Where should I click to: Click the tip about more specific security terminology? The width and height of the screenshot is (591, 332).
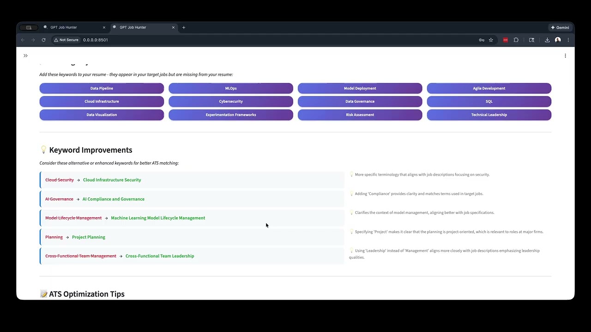(x=419, y=175)
